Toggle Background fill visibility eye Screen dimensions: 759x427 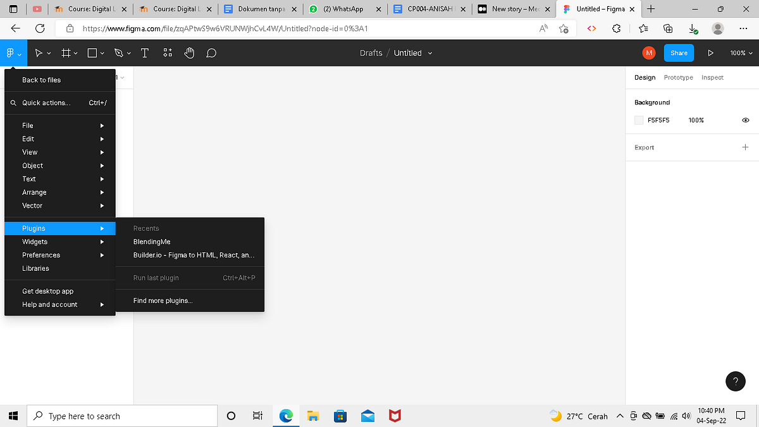[x=745, y=120]
